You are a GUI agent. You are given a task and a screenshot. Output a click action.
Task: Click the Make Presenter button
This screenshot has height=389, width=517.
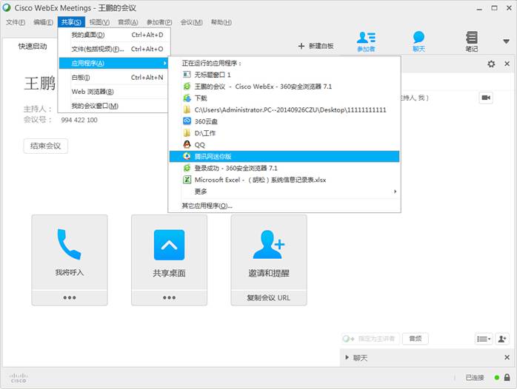370,339
